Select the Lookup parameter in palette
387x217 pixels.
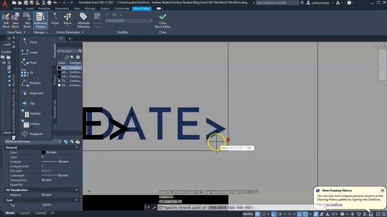click(30, 124)
